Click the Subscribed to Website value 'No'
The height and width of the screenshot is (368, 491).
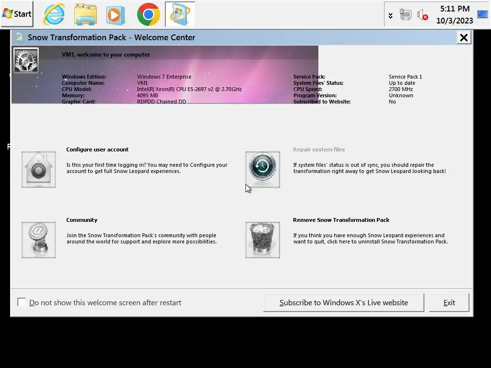392,102
